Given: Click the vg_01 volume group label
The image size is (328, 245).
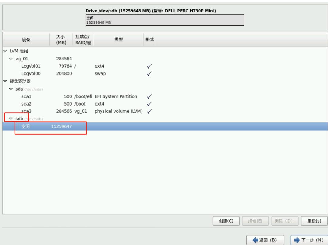Looking at the screenshot, I should 22,59.
